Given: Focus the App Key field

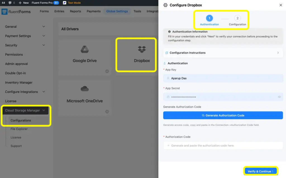Looking at the screenshot, I should point(223,78).
